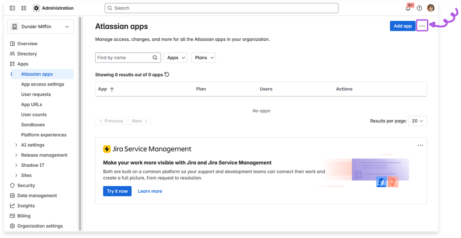Open App access settings

42,84
